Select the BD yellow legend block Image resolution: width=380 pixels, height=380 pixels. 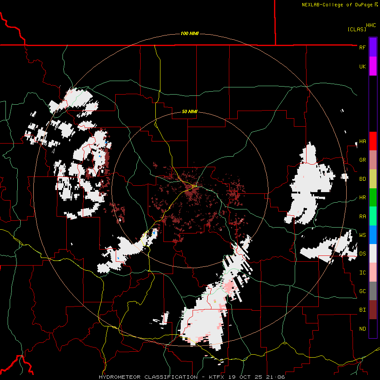[x=373, y=179]
